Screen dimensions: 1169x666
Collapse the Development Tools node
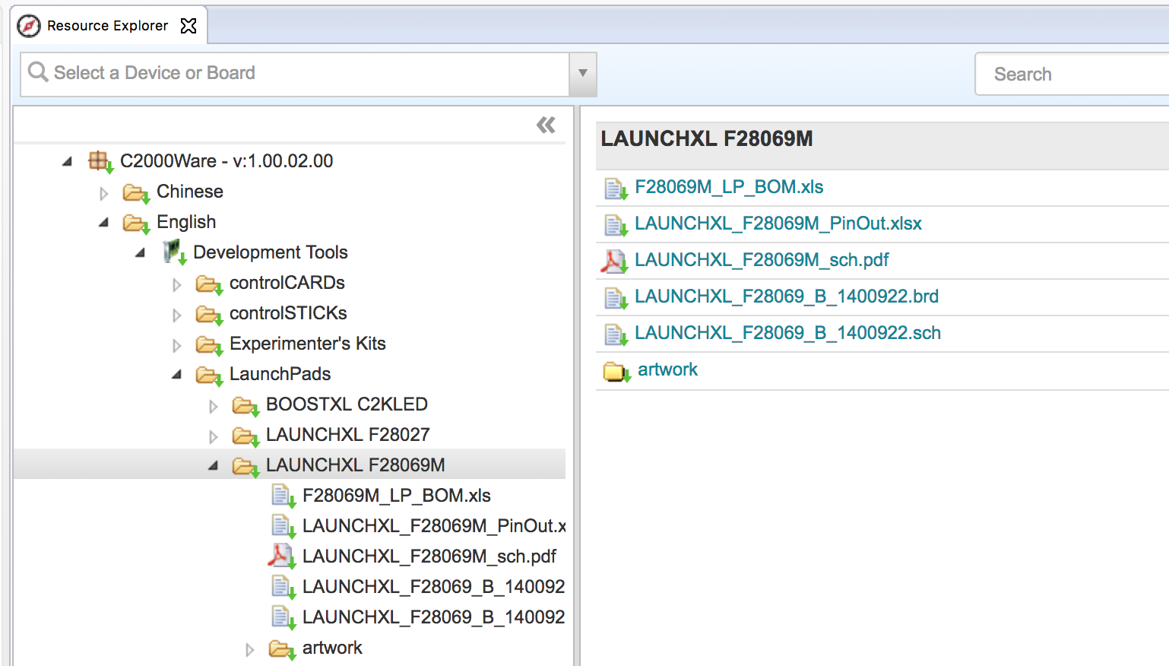141,253
